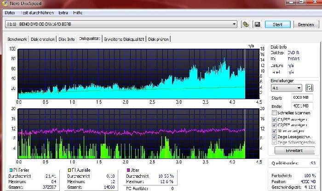The image size is (322, 191).
Task: Open the Hilfe menu
Action: 78,13
